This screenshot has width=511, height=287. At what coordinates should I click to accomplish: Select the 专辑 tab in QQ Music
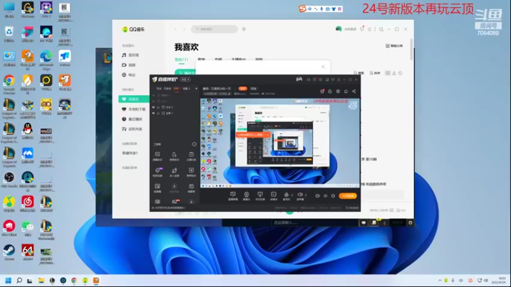point(218,59)
